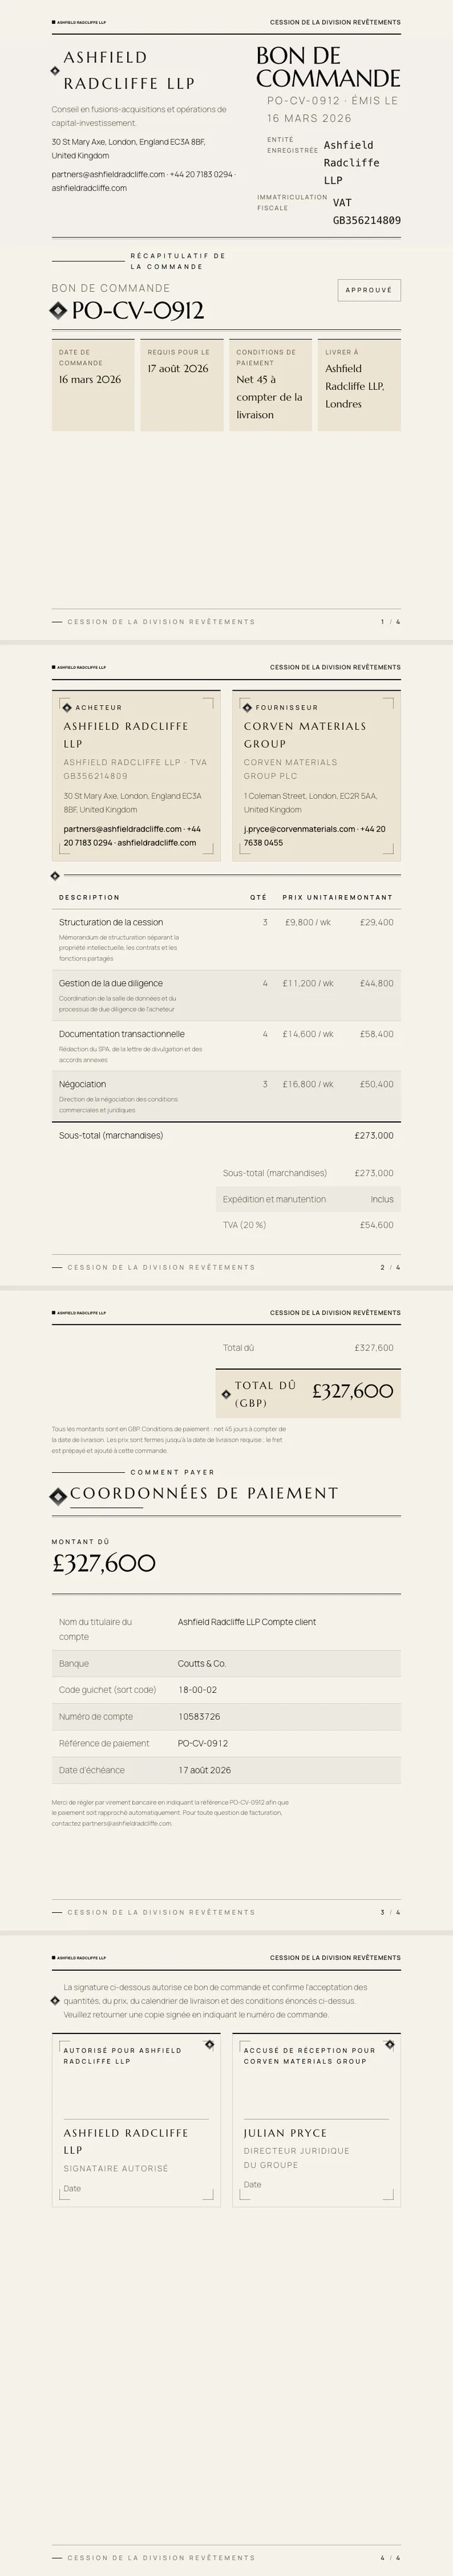This screenshot has height=2576, width=453.
Task: Click the Numéro de compte value 10583726
Action: [x=199, y=1716]
